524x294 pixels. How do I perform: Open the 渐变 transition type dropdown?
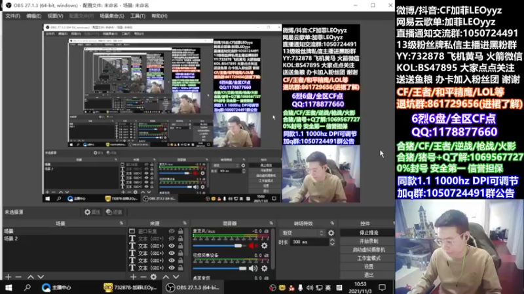coord(303,233)
